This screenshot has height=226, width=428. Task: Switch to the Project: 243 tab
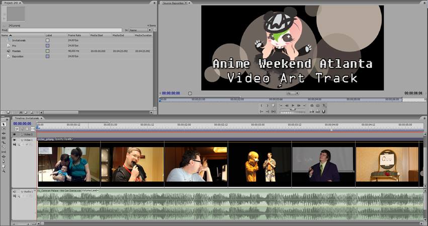[x=11, y=3]
